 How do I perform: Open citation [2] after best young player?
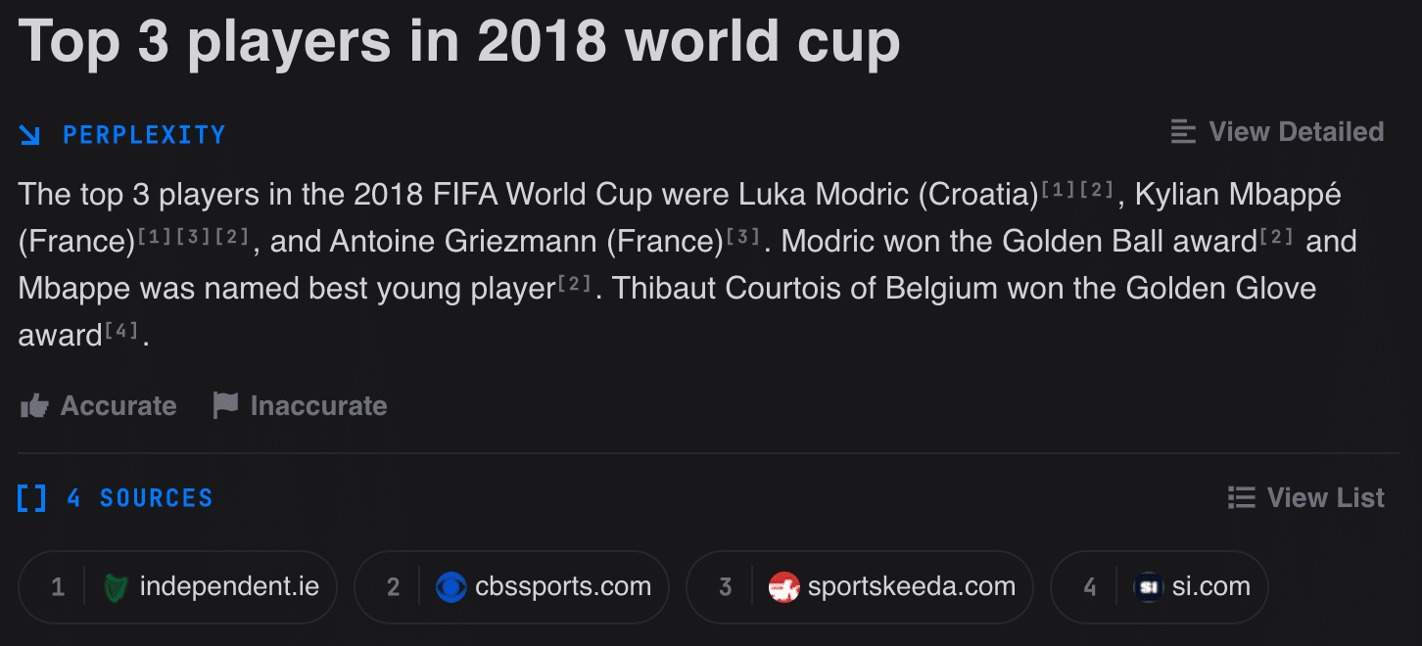pyautogui.click(x=575, y=283)
